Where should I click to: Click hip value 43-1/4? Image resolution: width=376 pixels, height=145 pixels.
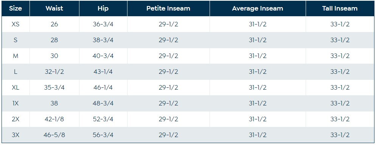pyautogui.click(x=103, y=72)
